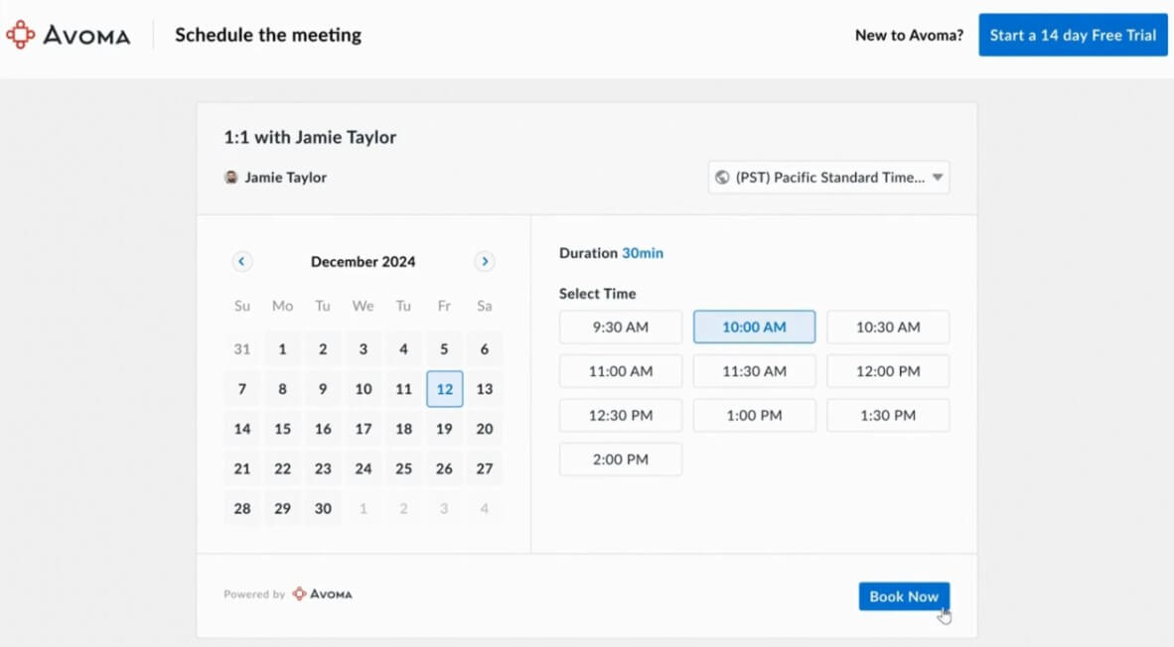Choose the 12:00 PM time slot

click(888, 371)
